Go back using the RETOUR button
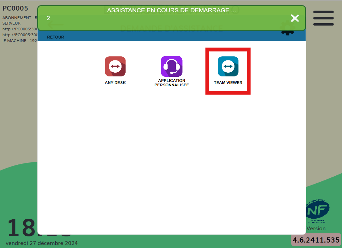 pos(56,37)
